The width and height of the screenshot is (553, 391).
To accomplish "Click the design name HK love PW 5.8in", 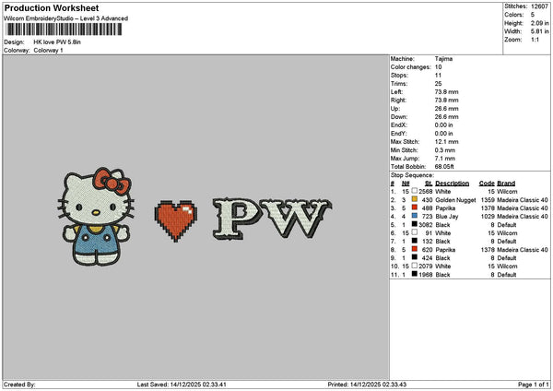I will 57,42.
